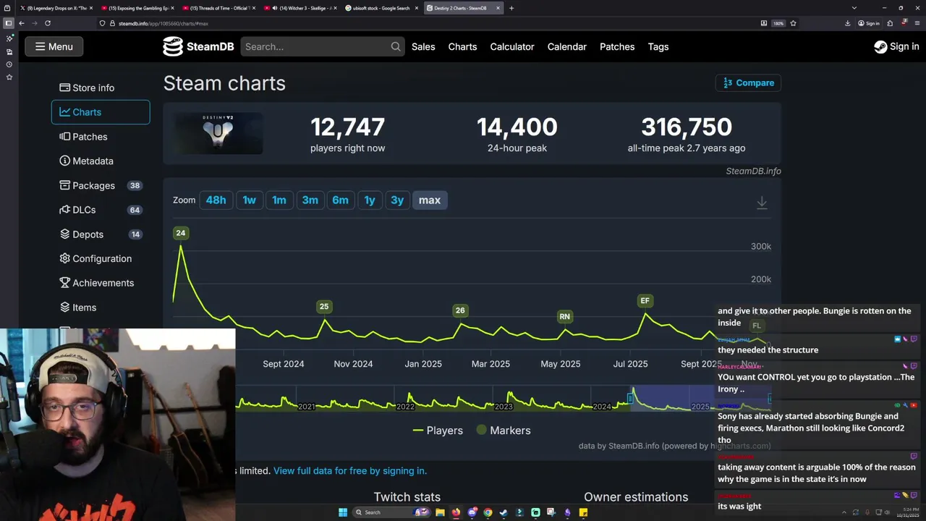Open Sticky Notes from taskbar
This screenshot has height=521, width=926.
tap(583, 512)
